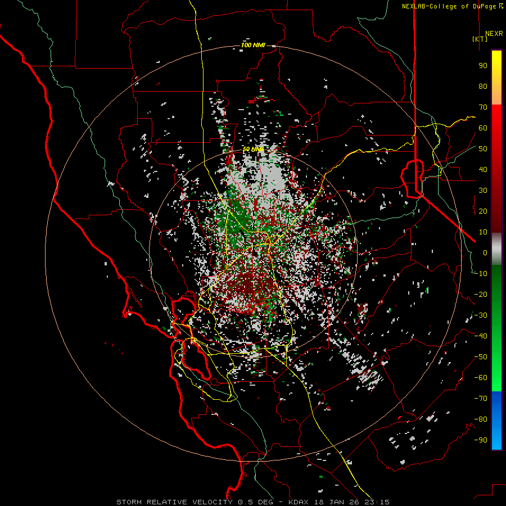Click the 90 value on velocity scale
The width and height of the screenshot is (506, 506).
pos(483,66)
